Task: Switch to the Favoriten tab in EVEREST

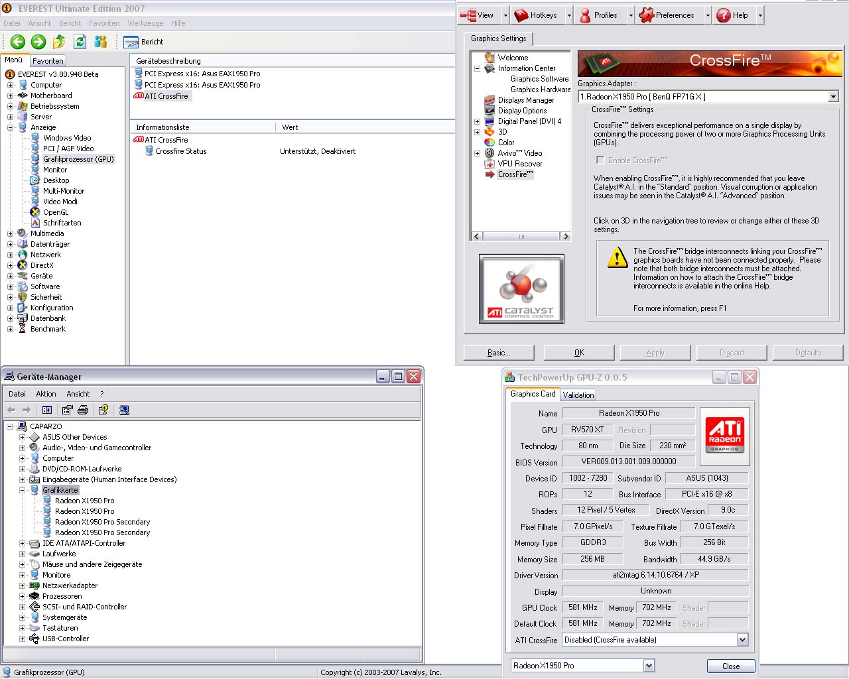Action: (x=48, y=60)
